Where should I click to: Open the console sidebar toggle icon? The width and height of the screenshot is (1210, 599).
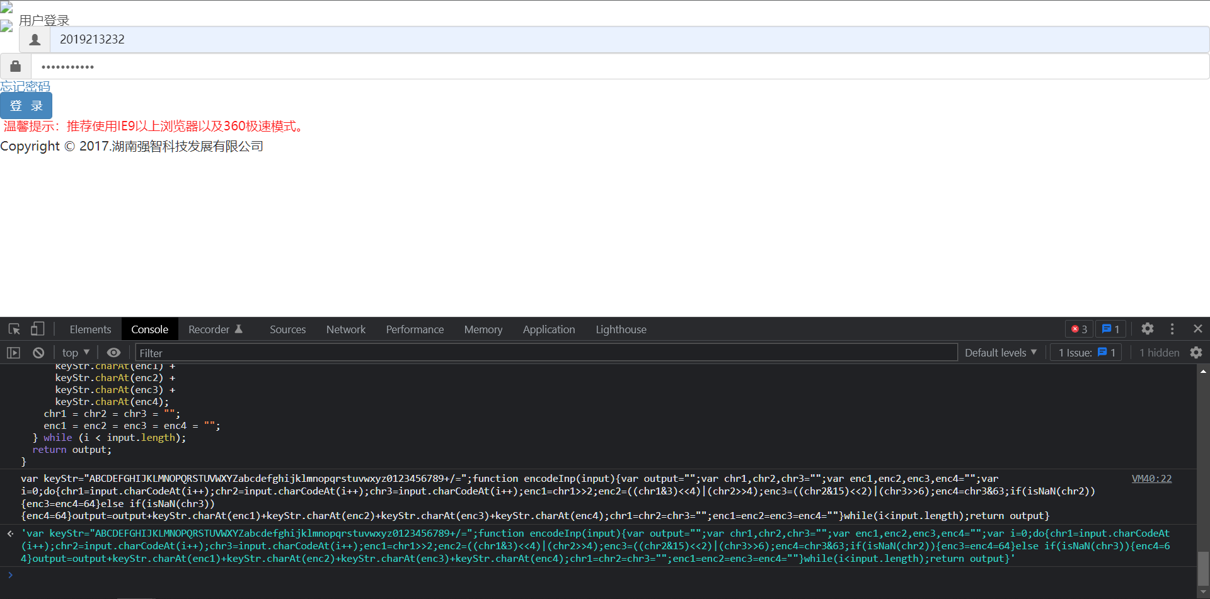[13, 352]
